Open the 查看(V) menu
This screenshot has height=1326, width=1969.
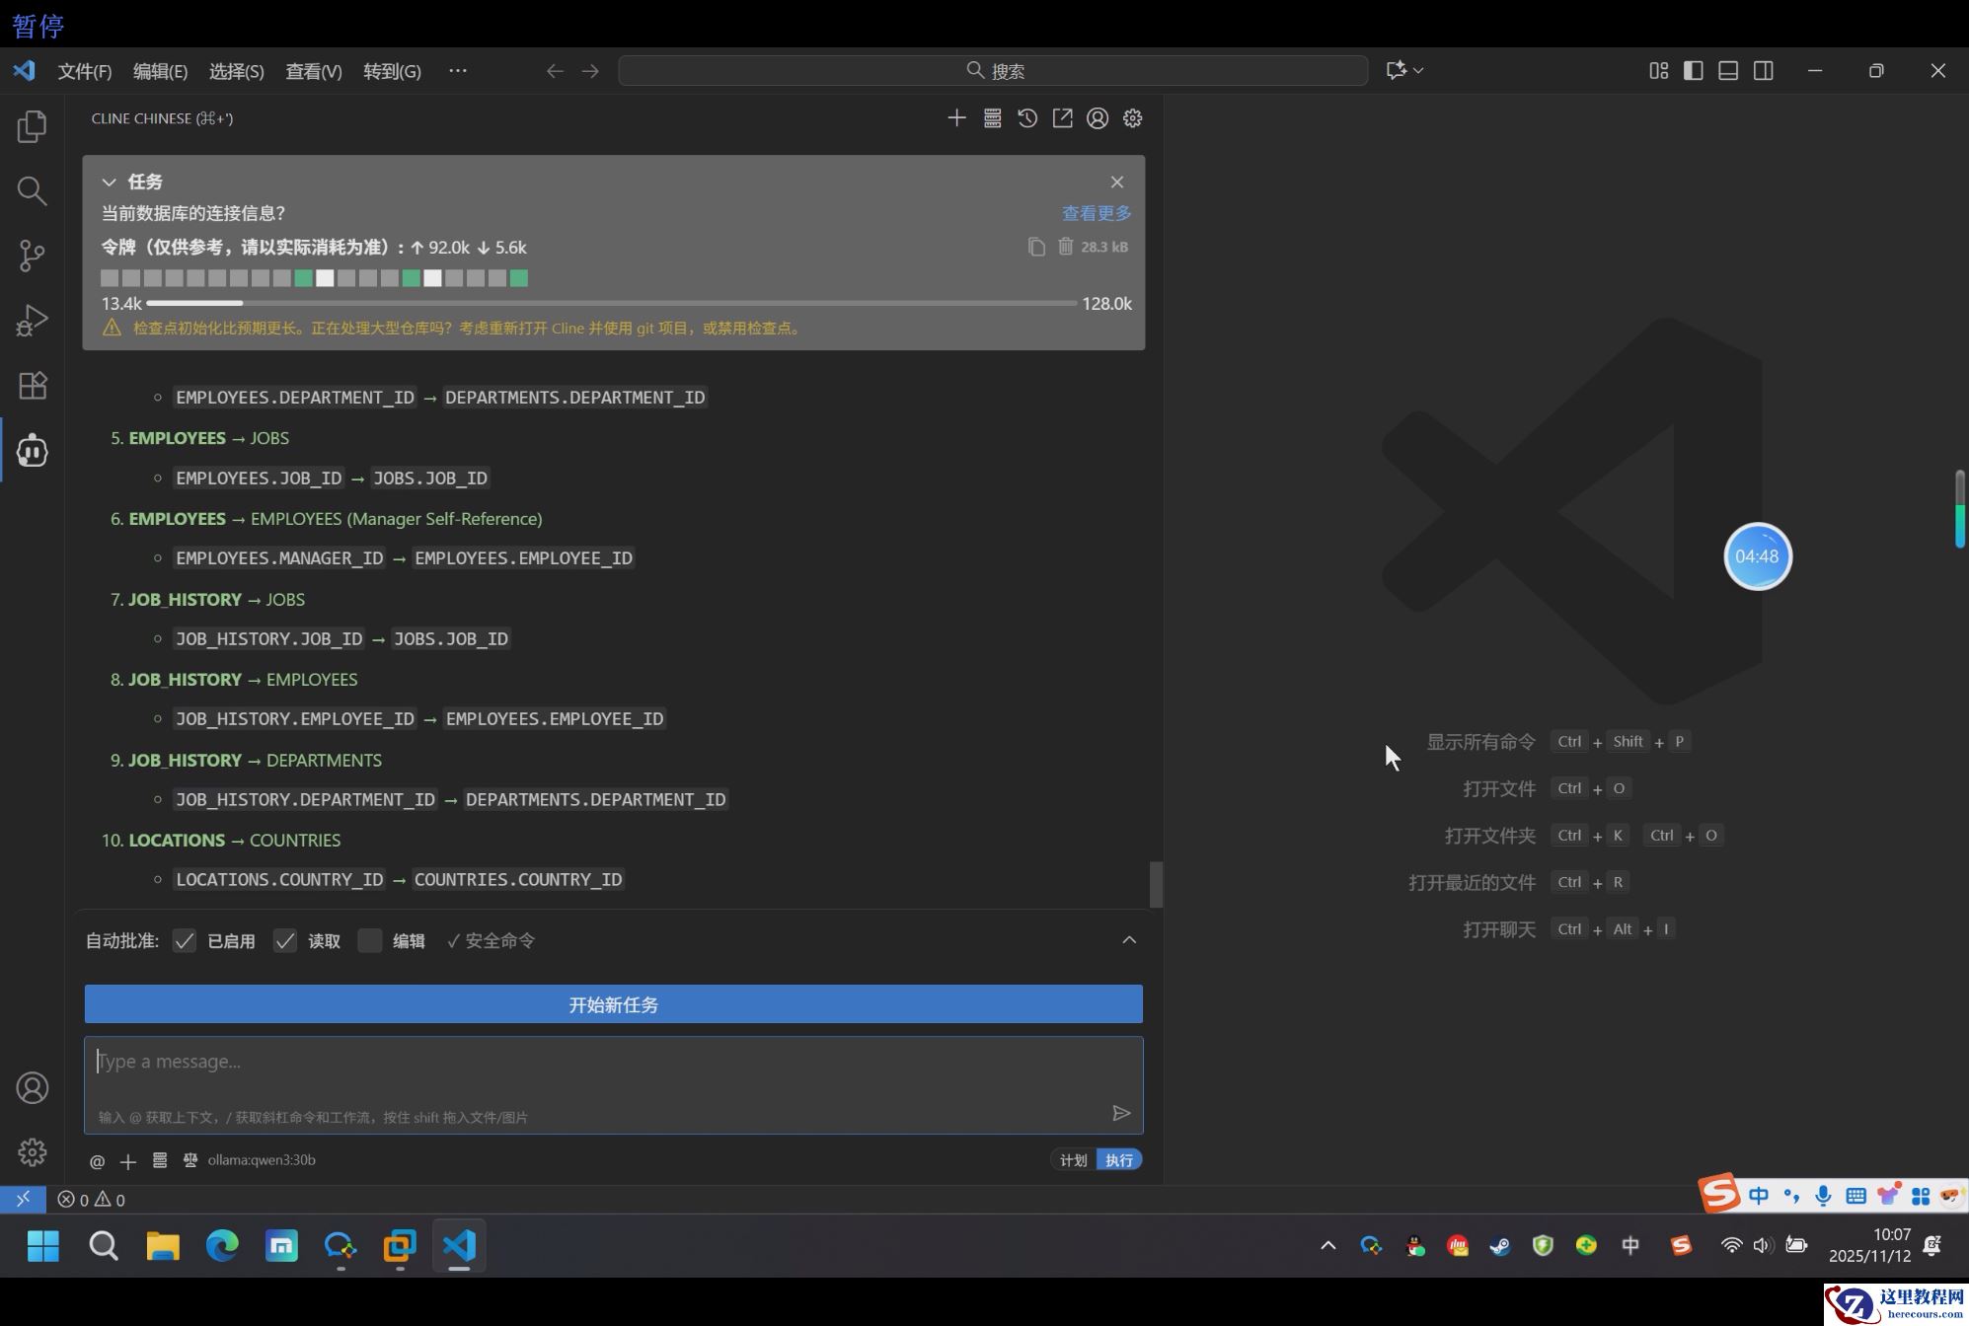313,71
